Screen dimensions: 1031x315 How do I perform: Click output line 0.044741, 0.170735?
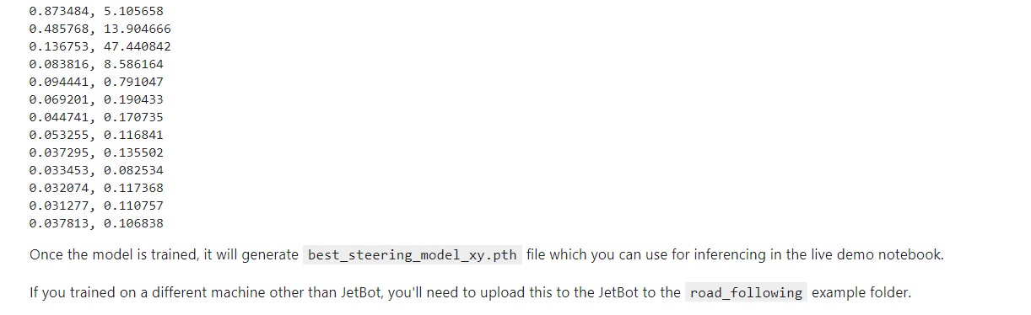tap(96, 118)
